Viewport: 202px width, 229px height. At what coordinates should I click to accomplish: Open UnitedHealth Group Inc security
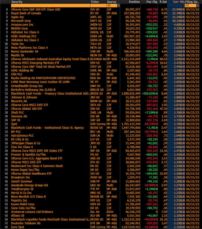point(27,86)
